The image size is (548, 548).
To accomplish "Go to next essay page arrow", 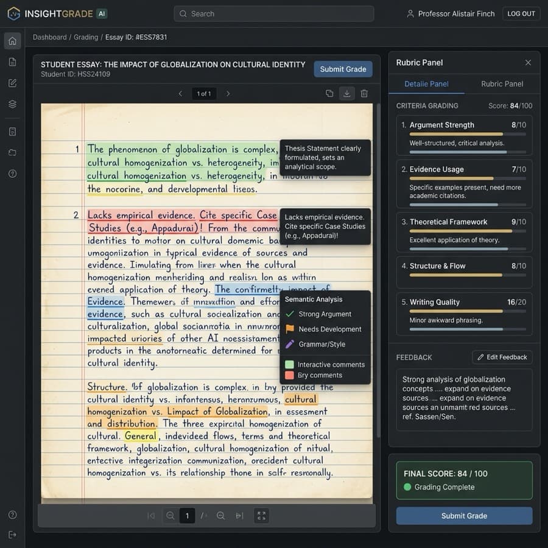I will (x=228, y=93).
